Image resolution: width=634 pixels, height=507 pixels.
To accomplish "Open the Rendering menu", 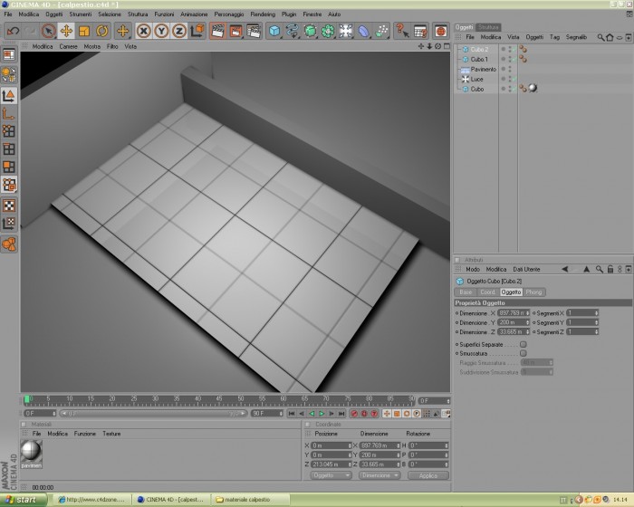I will (x=263, y=14).
